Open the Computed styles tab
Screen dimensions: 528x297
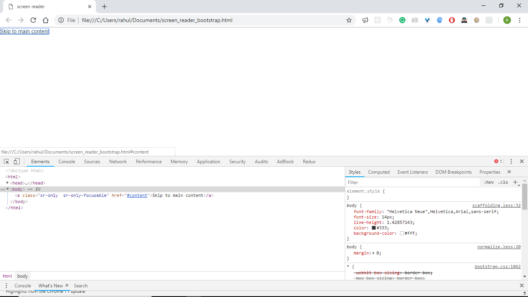pyautogui.click(x=378, y=172)
